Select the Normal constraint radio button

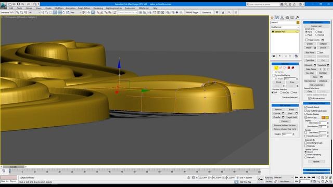(x=316, y=35)
